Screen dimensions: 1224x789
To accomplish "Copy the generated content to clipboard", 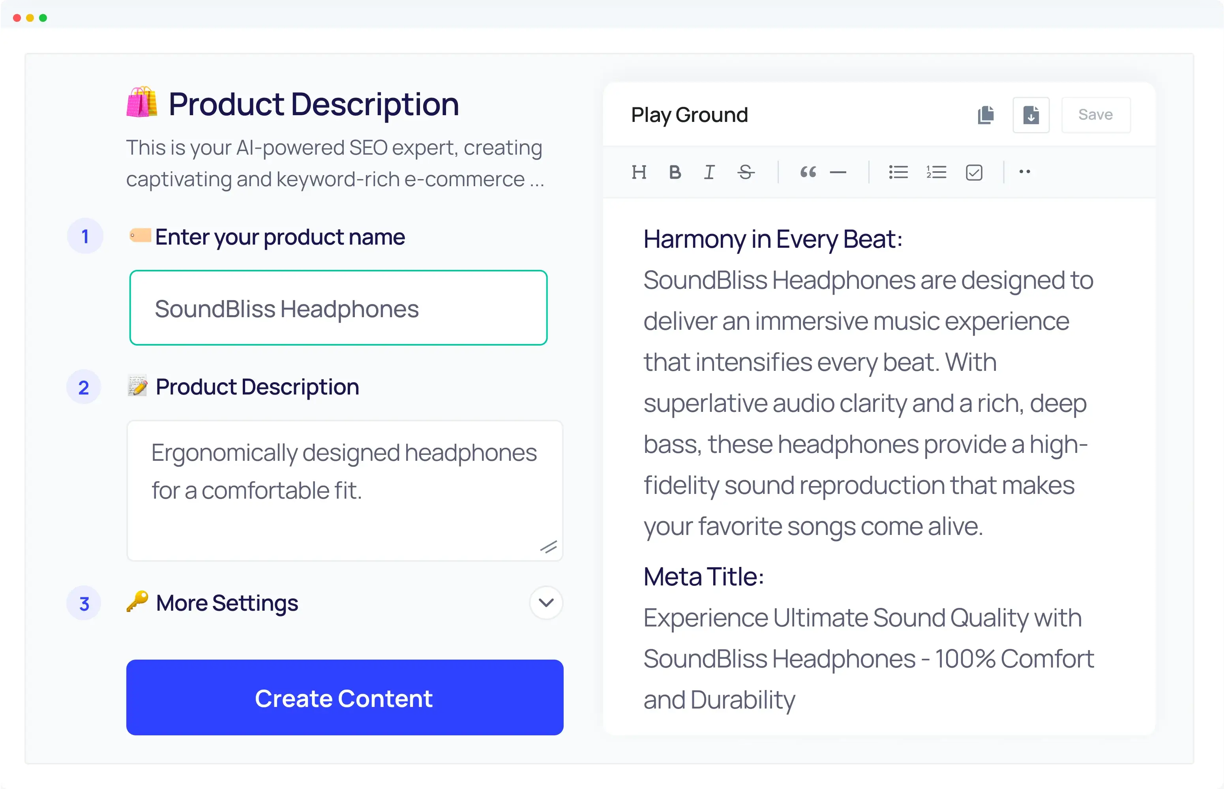I will coord(986,115).
